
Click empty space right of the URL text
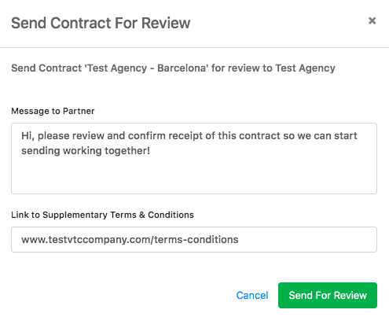point(306,239)
